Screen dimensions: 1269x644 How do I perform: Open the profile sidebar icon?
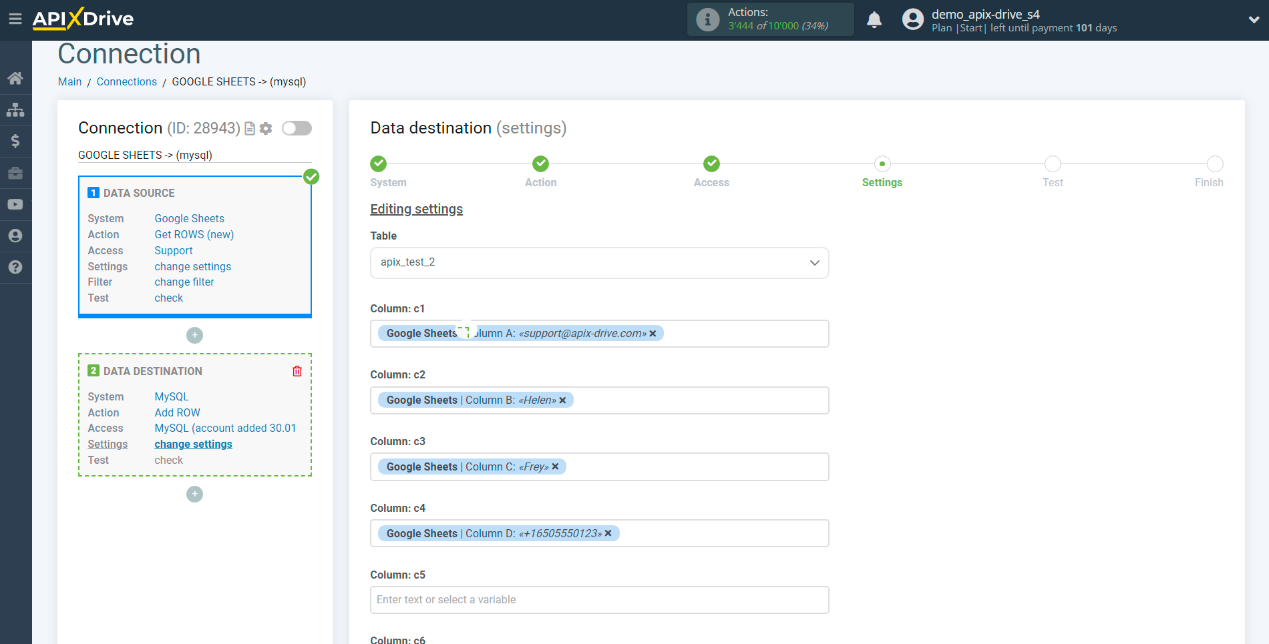[x=15, y=236]
